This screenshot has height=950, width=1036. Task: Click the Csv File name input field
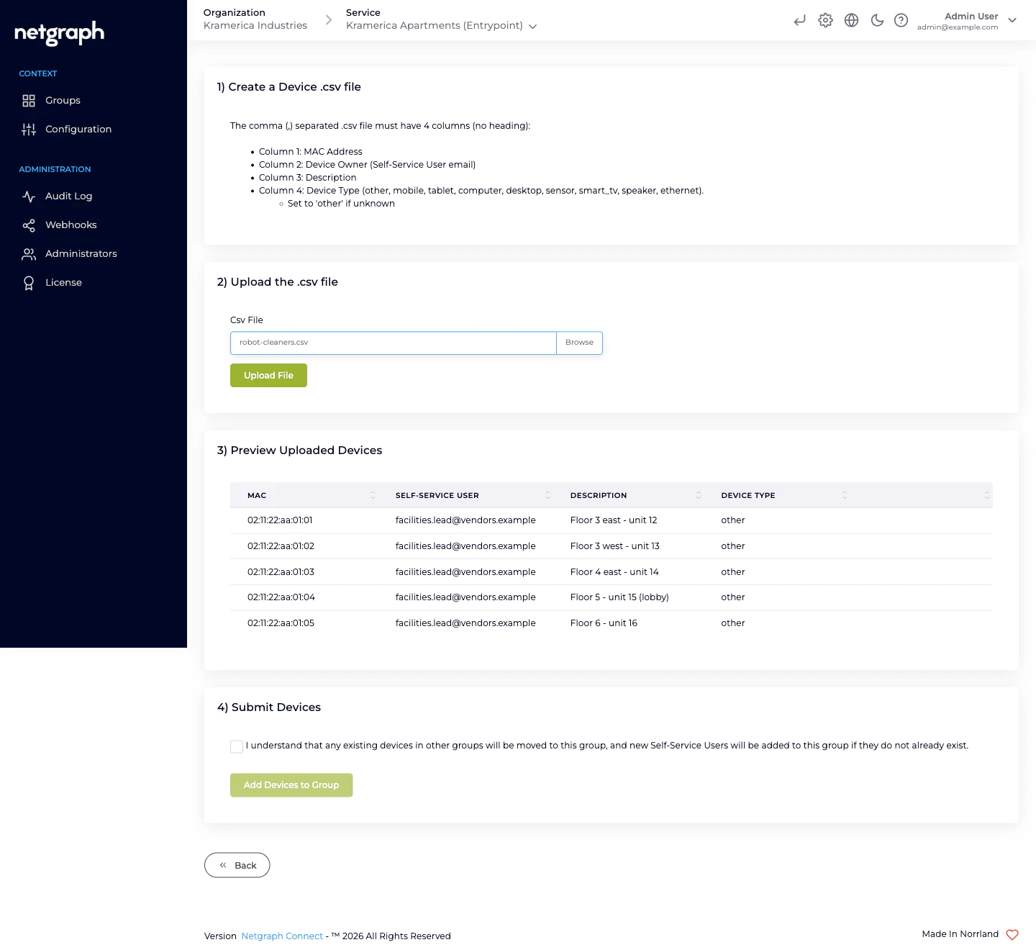tap(393, 343)
